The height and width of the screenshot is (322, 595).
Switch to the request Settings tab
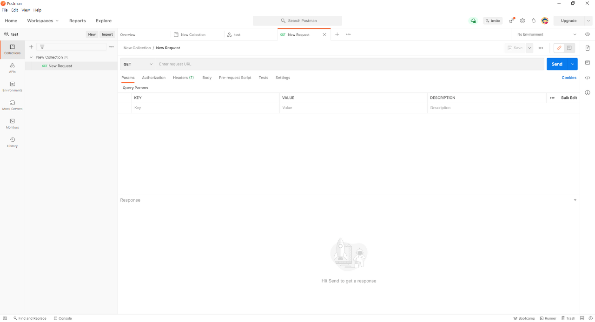coord(283,78)
